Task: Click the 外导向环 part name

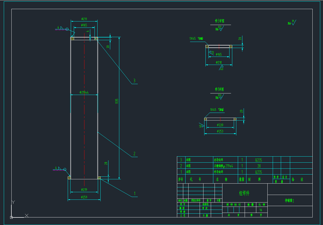Action: (219, 172)
